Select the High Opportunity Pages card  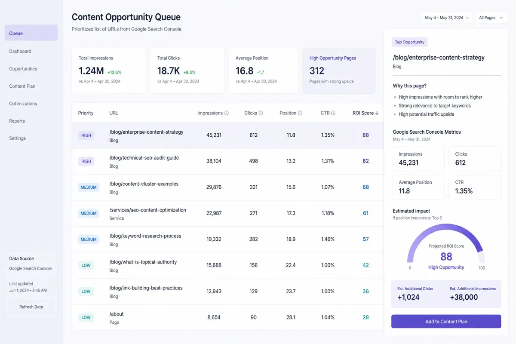pyautogui.click(x=339, y=71)
